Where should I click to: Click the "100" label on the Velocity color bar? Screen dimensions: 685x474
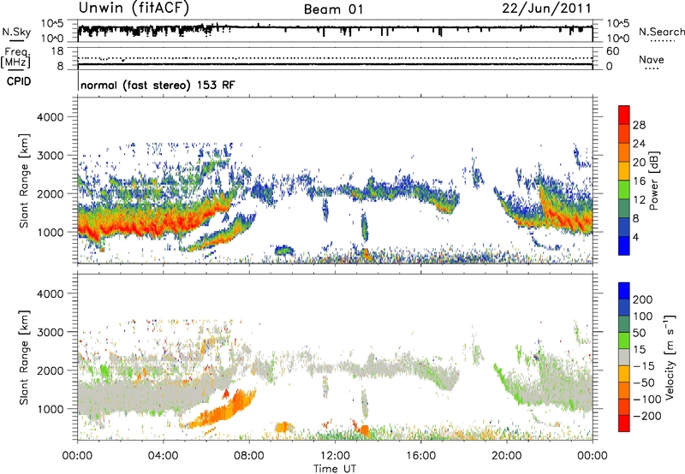(x=643, y=317)
